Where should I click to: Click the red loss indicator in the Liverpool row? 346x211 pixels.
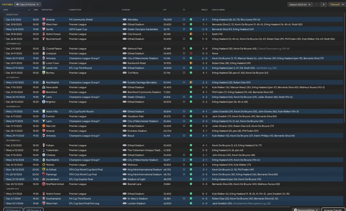pyautogui.click(x=191, y=54)
